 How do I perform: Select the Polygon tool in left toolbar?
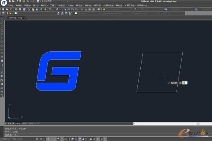pos(2,30)
